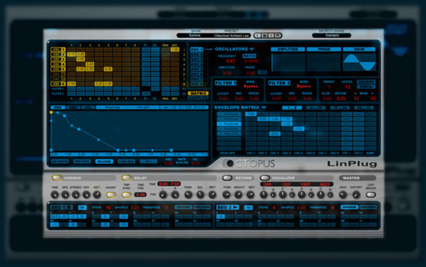Toggle the Porta button
Viewport: 426px width, 267px height.
(x=366, y=87)
